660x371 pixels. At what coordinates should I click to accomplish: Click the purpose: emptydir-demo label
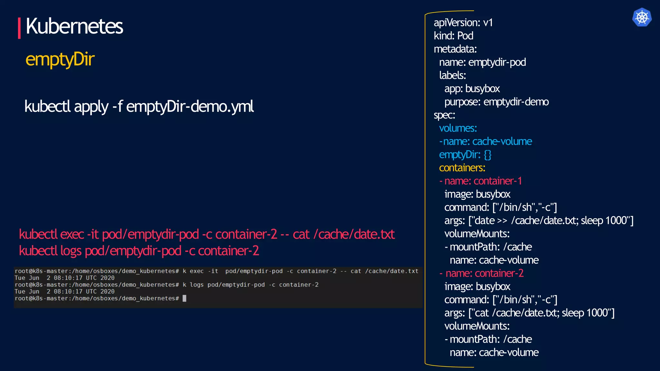496,102
